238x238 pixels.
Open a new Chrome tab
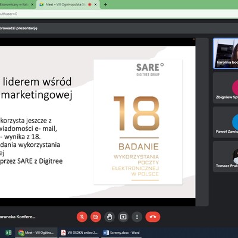pyautogui.click(x=105, y=4)
